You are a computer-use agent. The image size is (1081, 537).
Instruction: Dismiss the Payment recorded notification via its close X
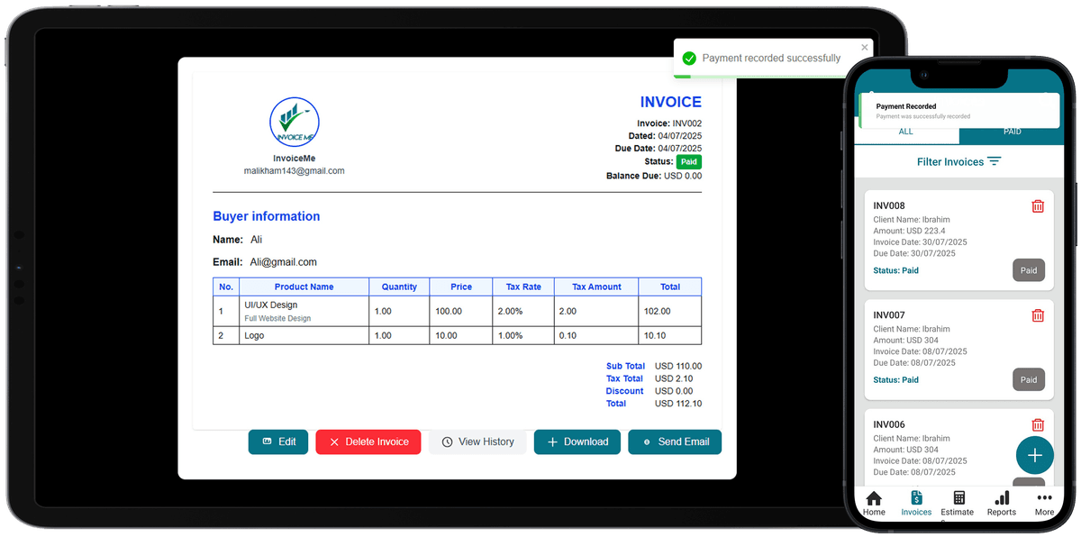click(x=864, y=47)
